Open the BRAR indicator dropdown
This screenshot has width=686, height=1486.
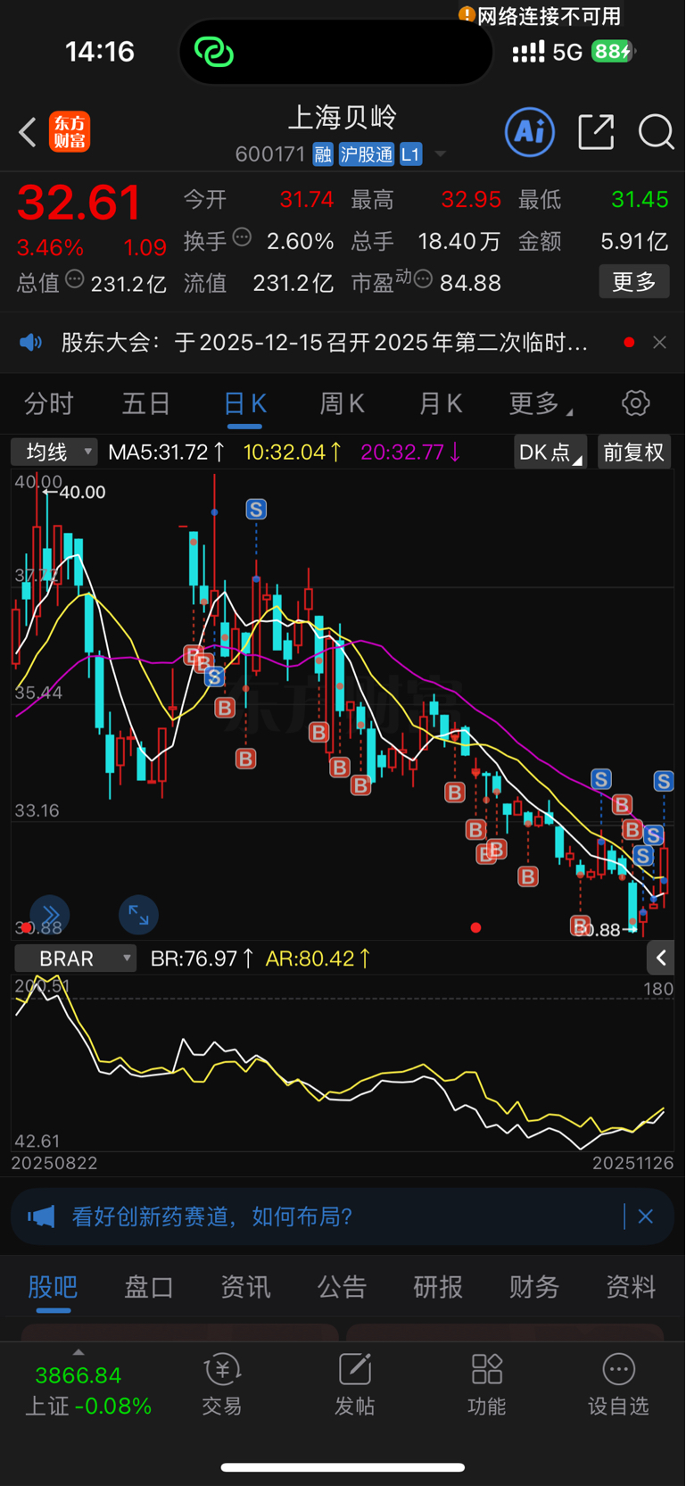pyautogui.click(x=75, y=959)
